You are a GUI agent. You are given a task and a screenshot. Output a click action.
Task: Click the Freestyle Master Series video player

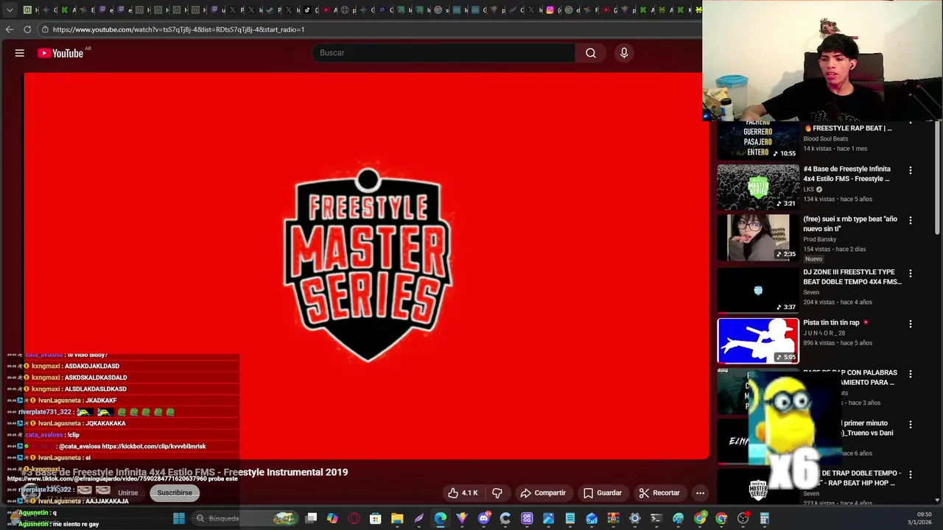(x=366, y=265)
